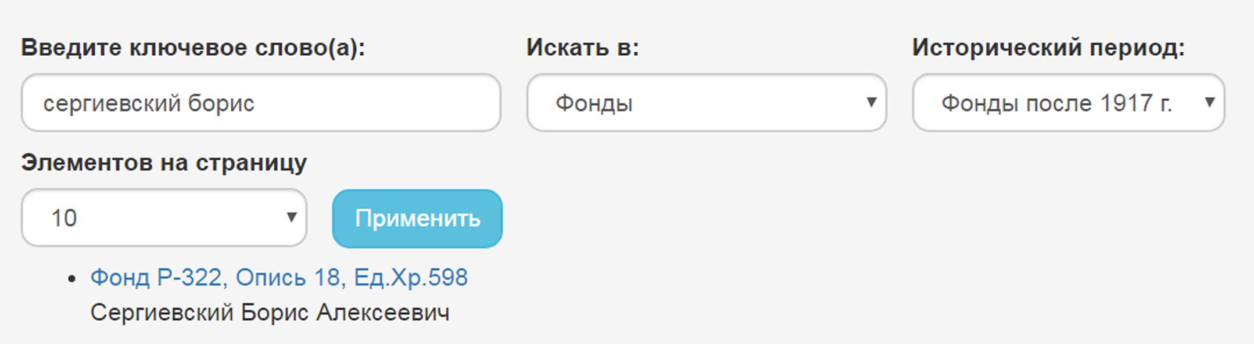Click the 'Введите ключевое слово(а):' label

(193, 48)
